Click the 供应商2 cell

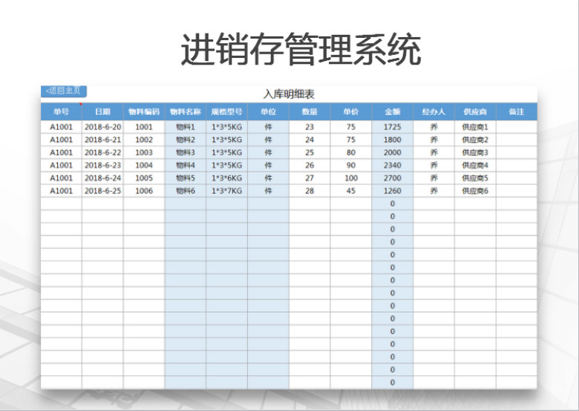pos(475,140)
